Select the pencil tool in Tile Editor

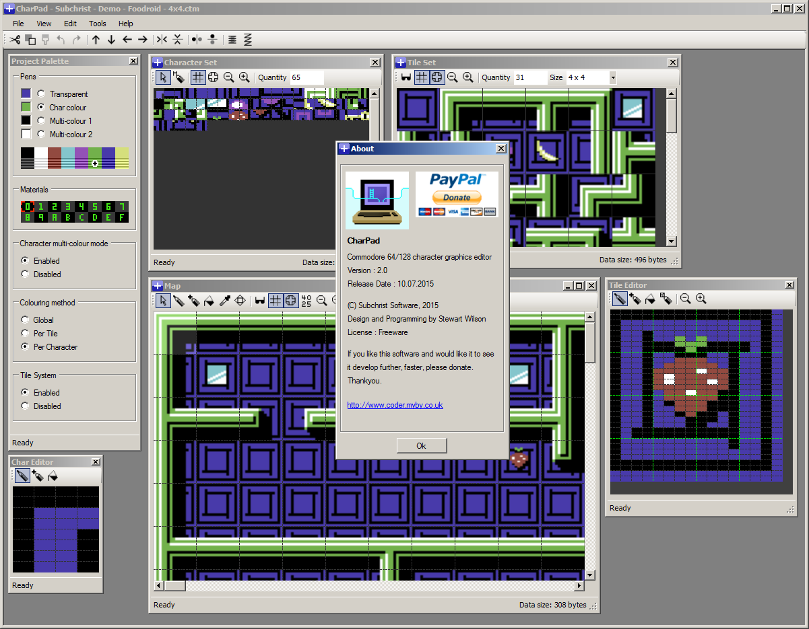(620, 299)
